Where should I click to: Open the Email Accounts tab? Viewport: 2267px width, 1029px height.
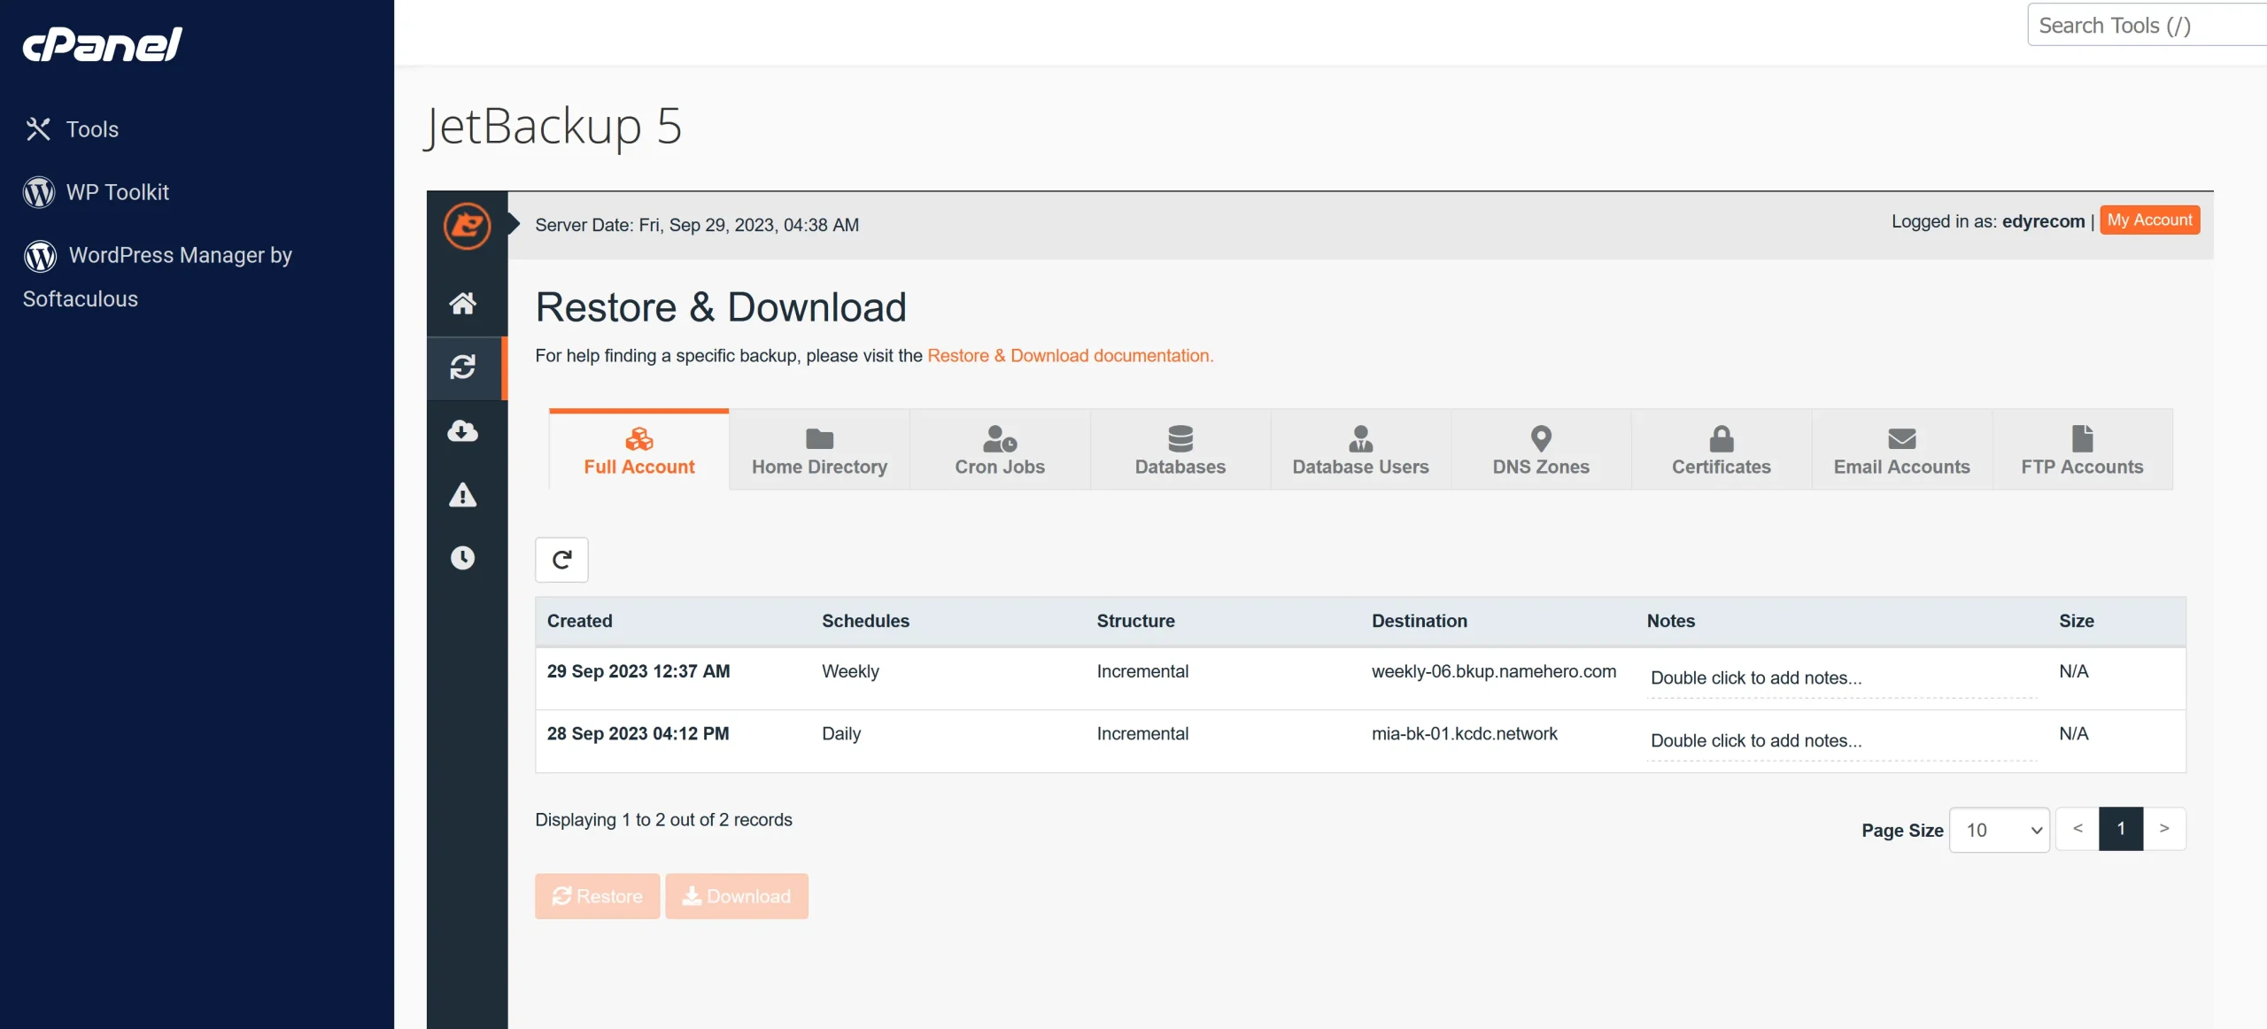click(x=1901, y=449)
